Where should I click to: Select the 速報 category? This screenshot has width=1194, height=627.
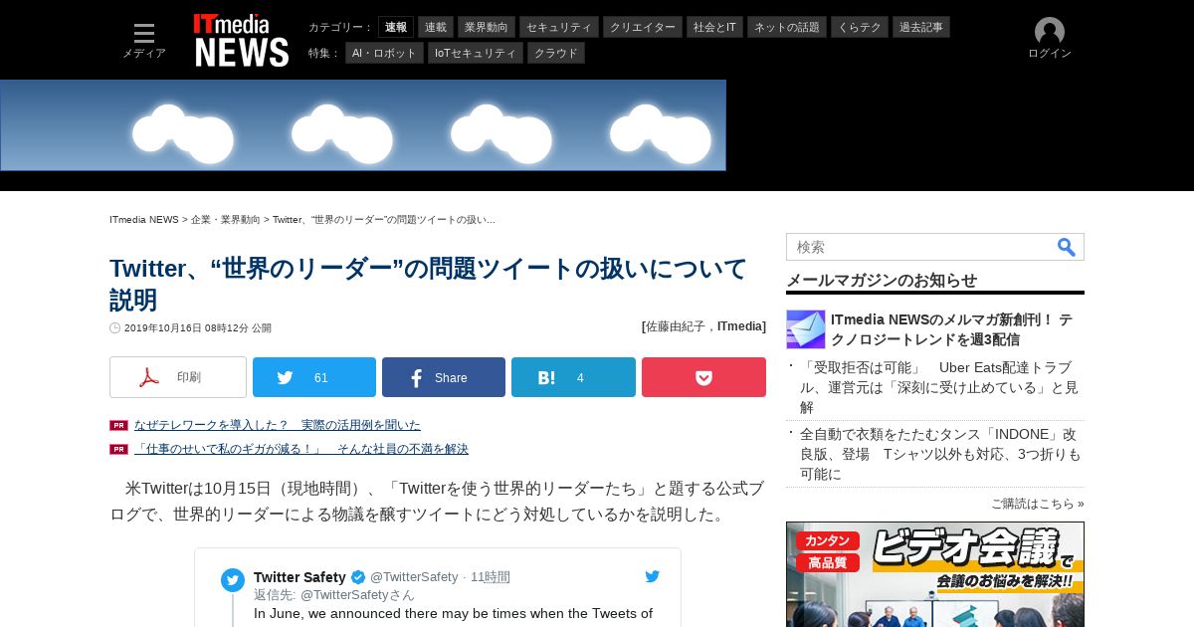click(x=396, y=27)
